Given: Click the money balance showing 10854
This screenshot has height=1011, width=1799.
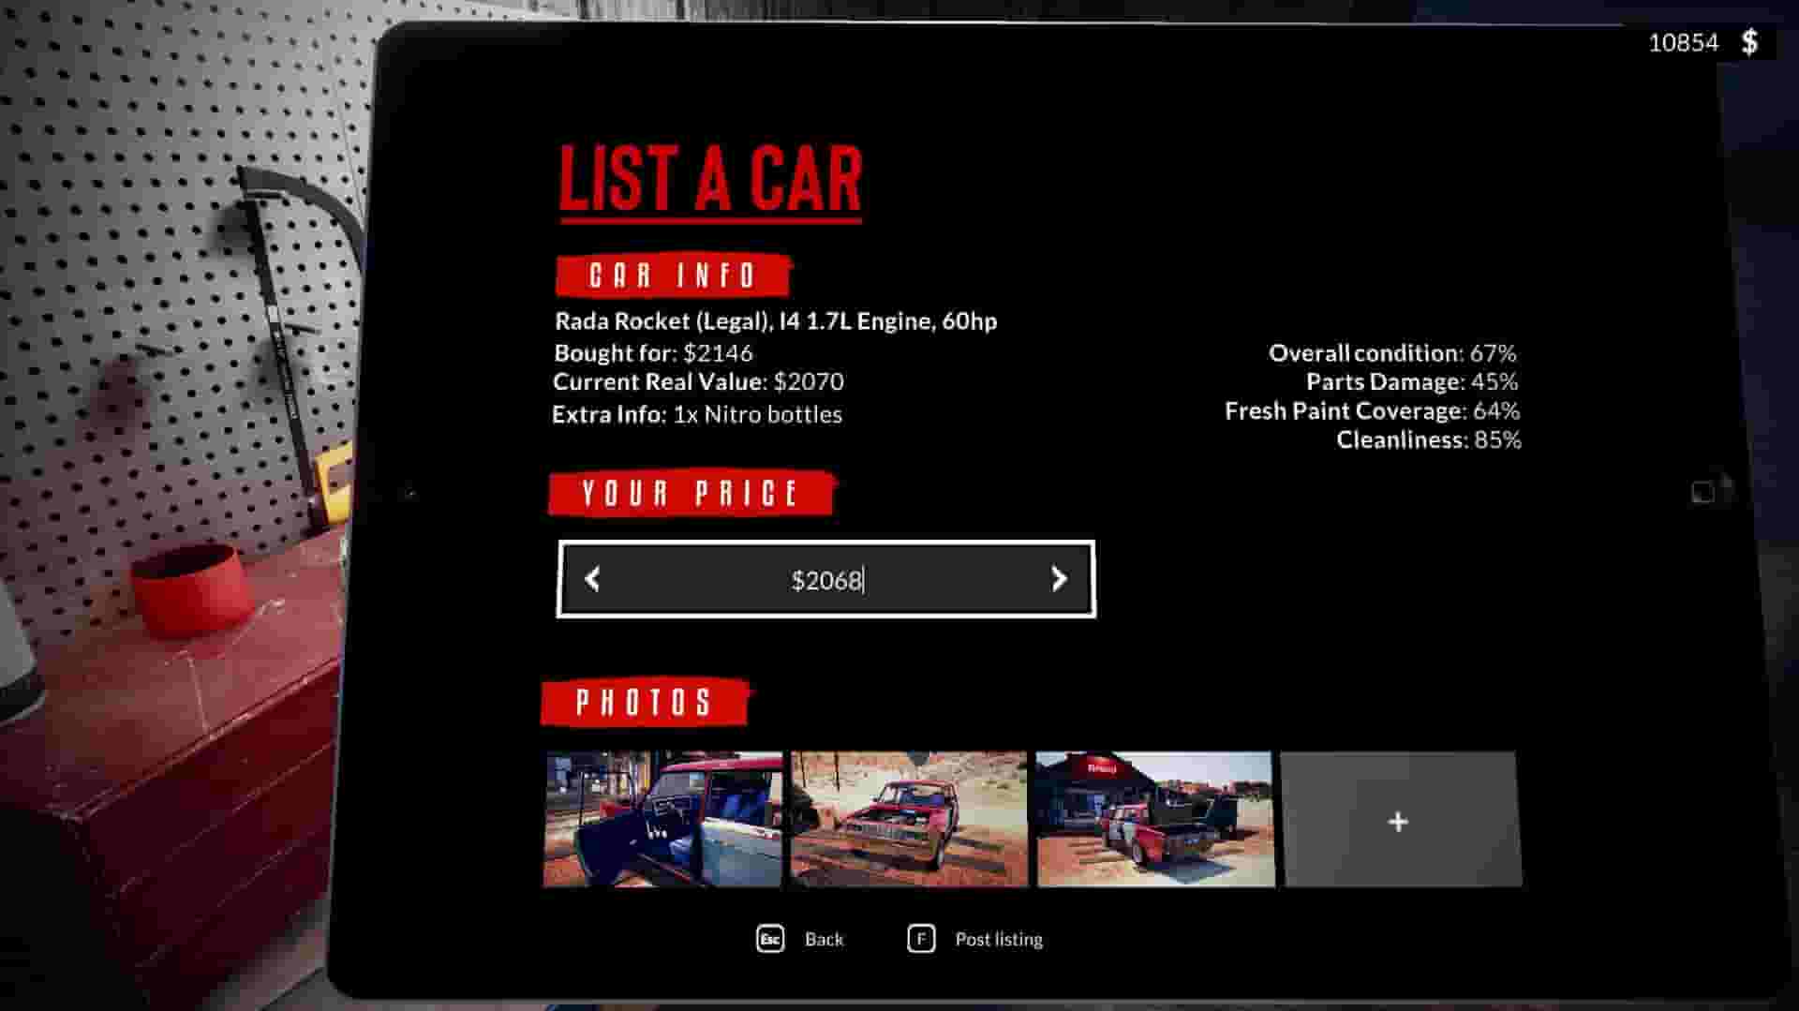Looking at the screenshot, I should click(1684, 41).
